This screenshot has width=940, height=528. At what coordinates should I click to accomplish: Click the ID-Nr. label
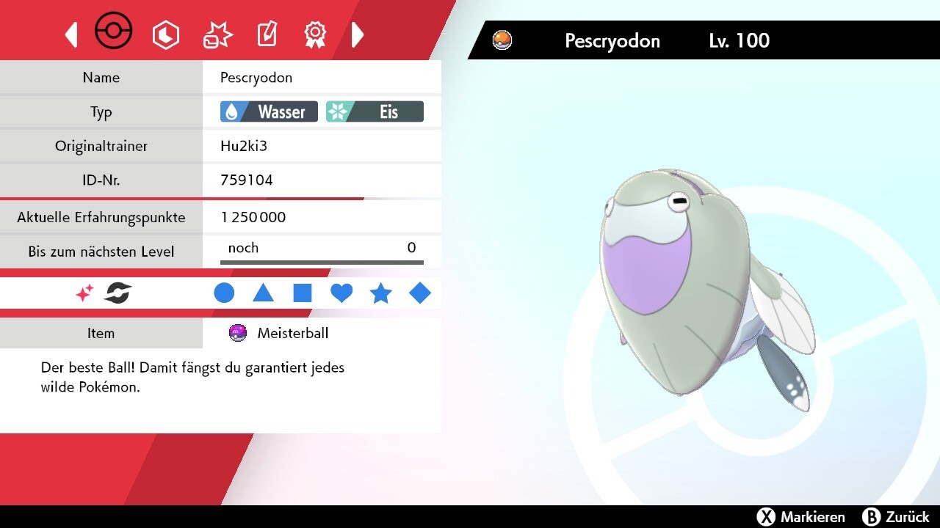click(101, 180)
